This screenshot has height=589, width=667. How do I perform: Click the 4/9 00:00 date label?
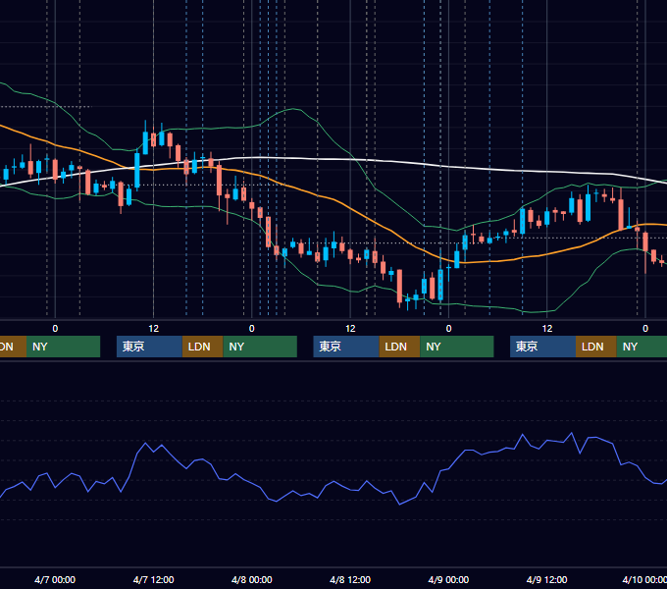tap(448, 579)
